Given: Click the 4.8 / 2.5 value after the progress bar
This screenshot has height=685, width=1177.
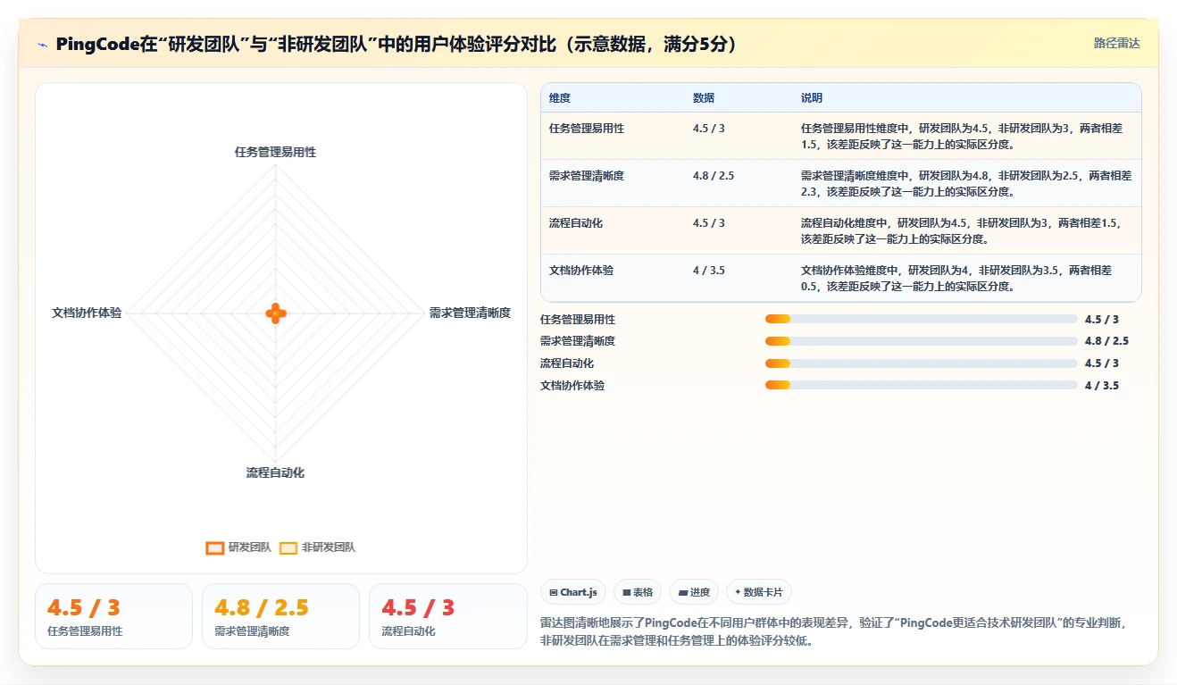Looking at the screenshot, I should [1107, 341].
